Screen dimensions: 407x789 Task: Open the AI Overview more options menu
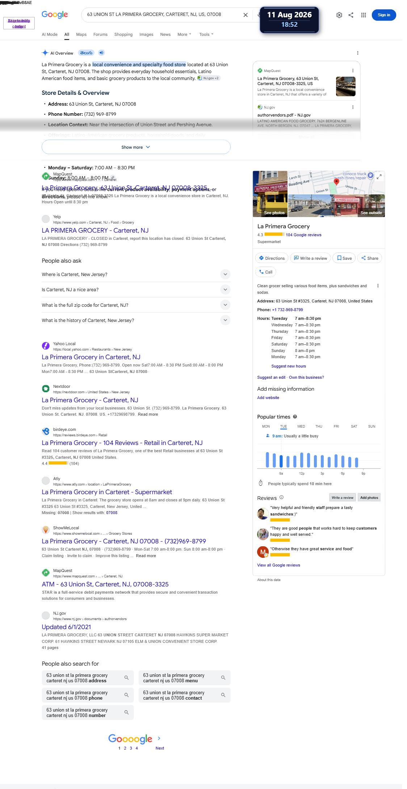pyautogui.click(x=358, y=53)
